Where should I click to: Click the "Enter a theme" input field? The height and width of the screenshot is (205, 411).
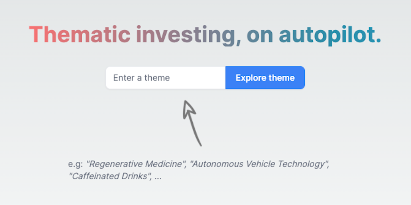click(x=165, y=78)
